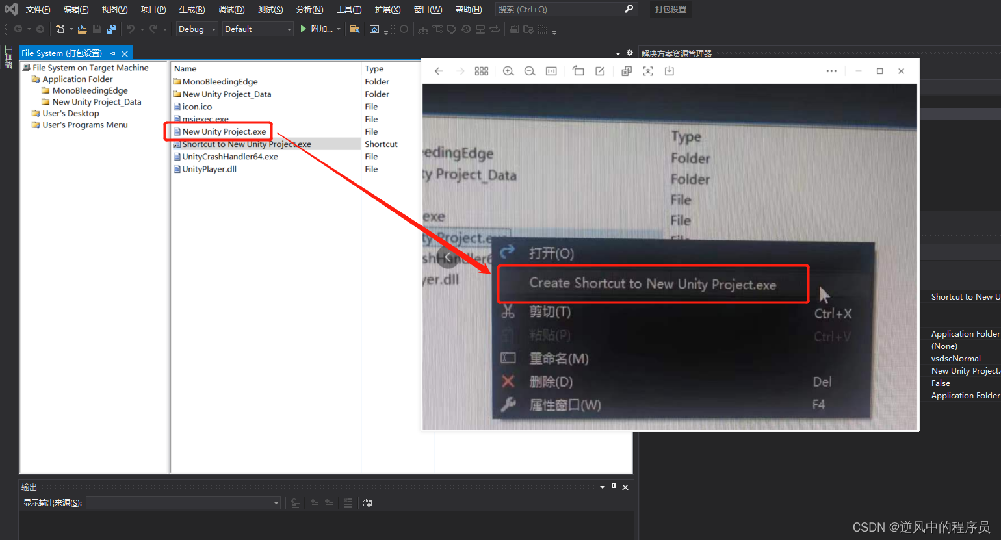Screen dimensions: 1001x540
Task: Close the Output panel
Action: [x=625, y=487]
